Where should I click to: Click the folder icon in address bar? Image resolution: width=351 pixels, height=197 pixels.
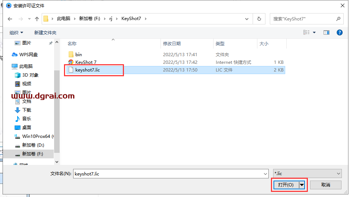46,19
